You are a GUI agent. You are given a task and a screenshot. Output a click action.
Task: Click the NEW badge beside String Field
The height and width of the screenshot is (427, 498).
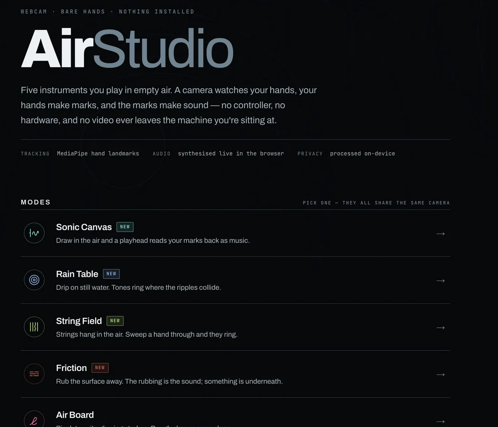tap(115, 321)
